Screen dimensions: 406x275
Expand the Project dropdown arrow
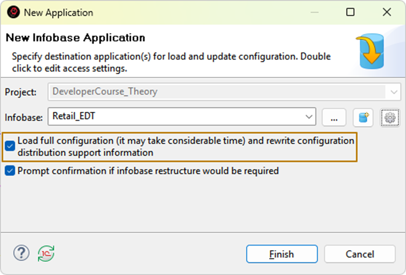pos(393,92)
